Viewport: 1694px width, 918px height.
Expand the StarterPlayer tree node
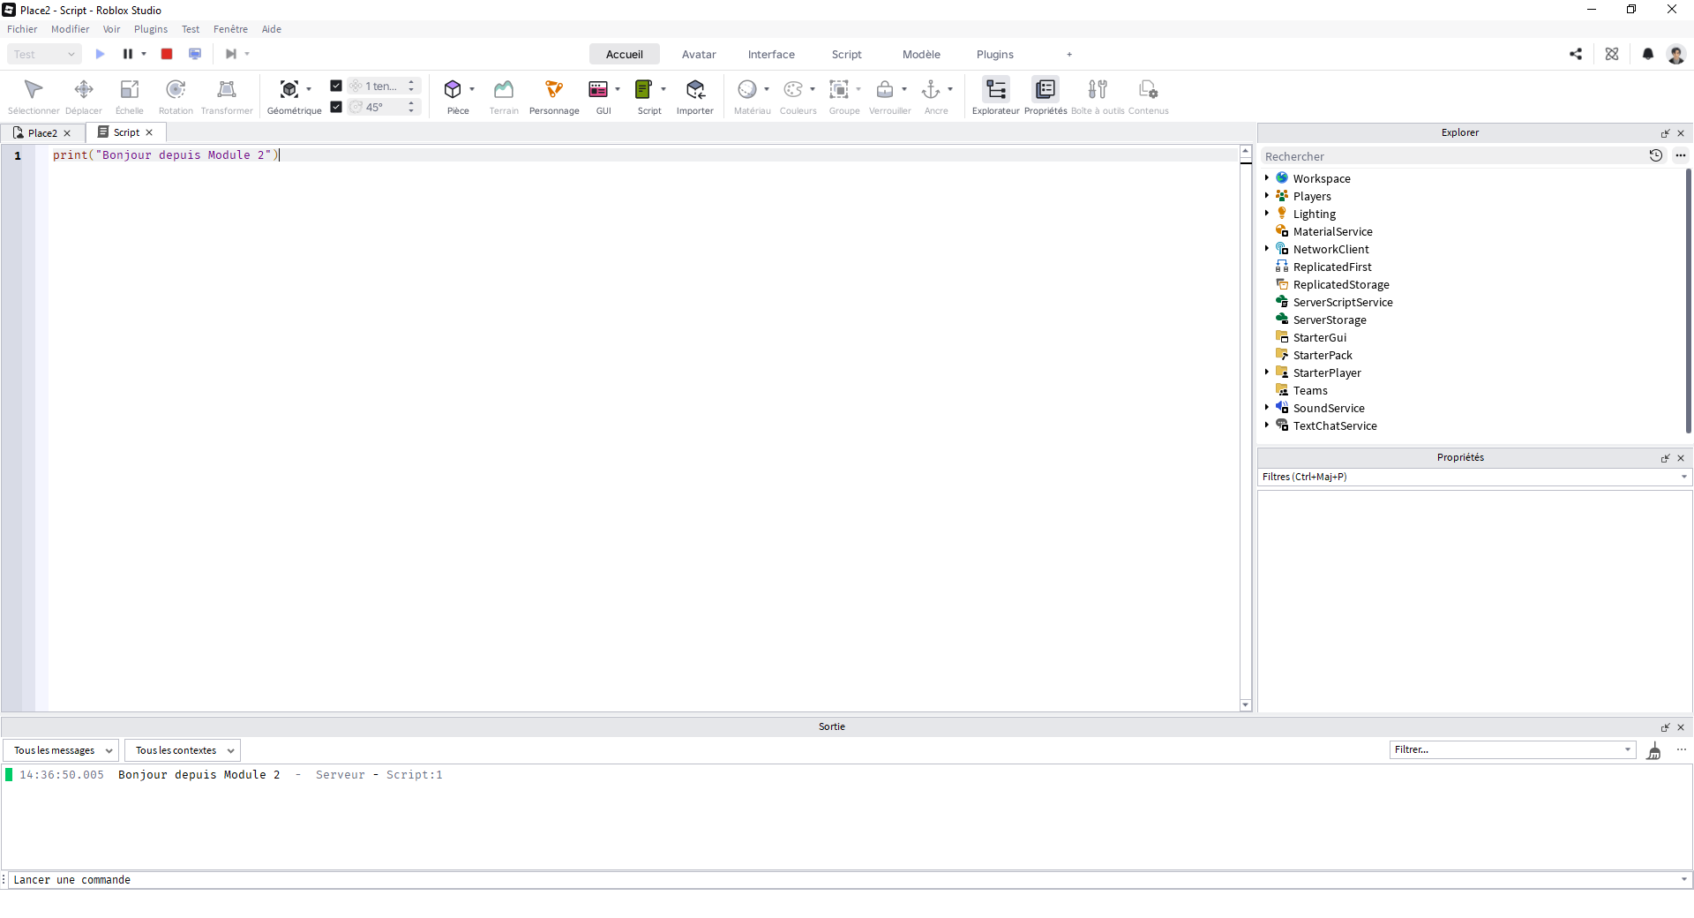coord(1267,372)
